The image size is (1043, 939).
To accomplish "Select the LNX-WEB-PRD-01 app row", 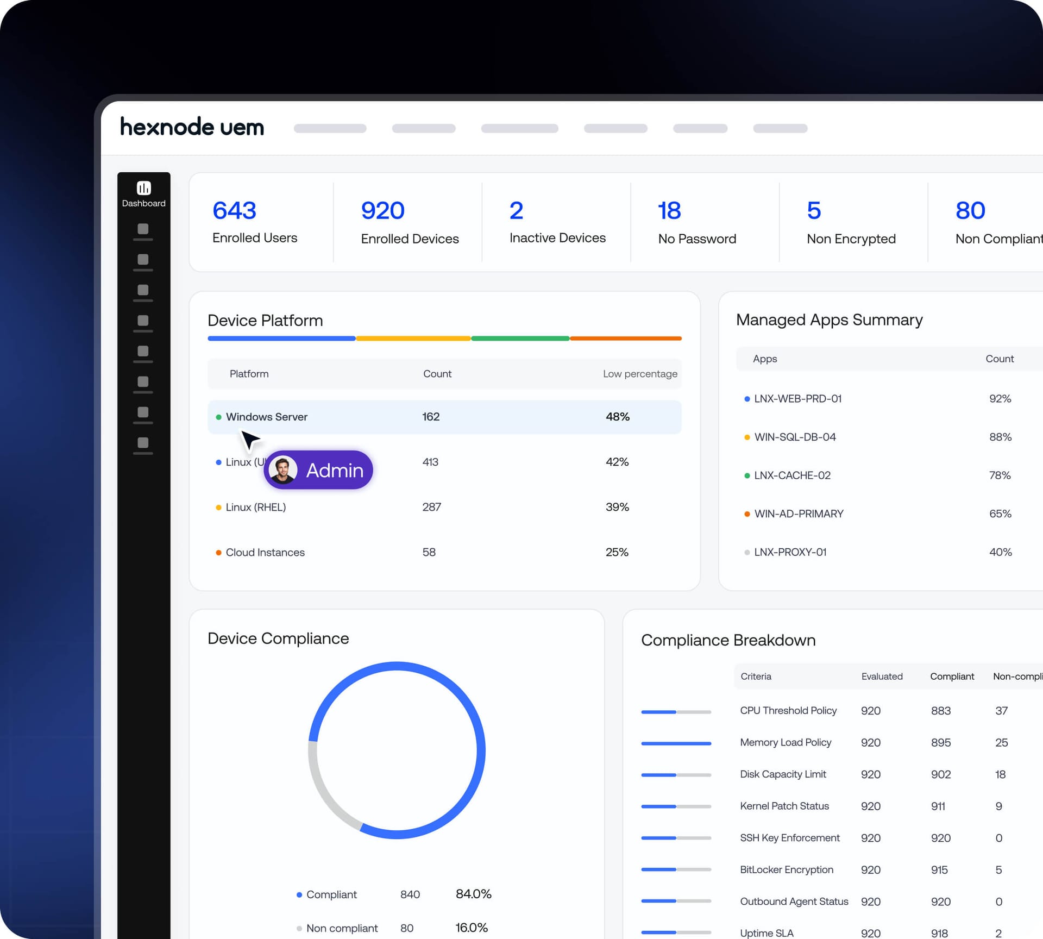I will tap(889, 398).
